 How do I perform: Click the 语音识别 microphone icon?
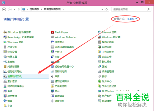click(52, 101)
